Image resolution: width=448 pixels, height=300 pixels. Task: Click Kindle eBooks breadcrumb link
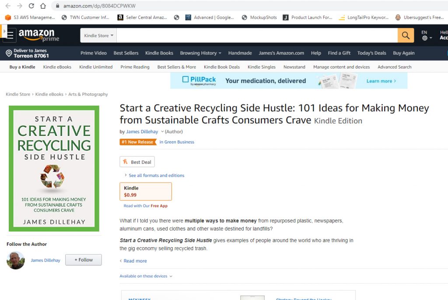pos(49,94)
